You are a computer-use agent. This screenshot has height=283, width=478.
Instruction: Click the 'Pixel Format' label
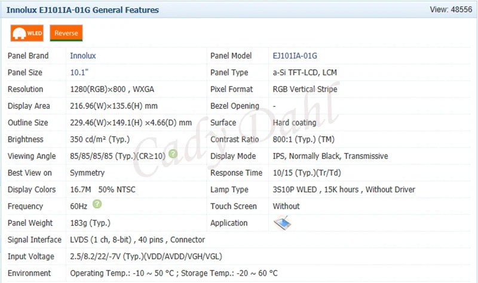(232, 89)
